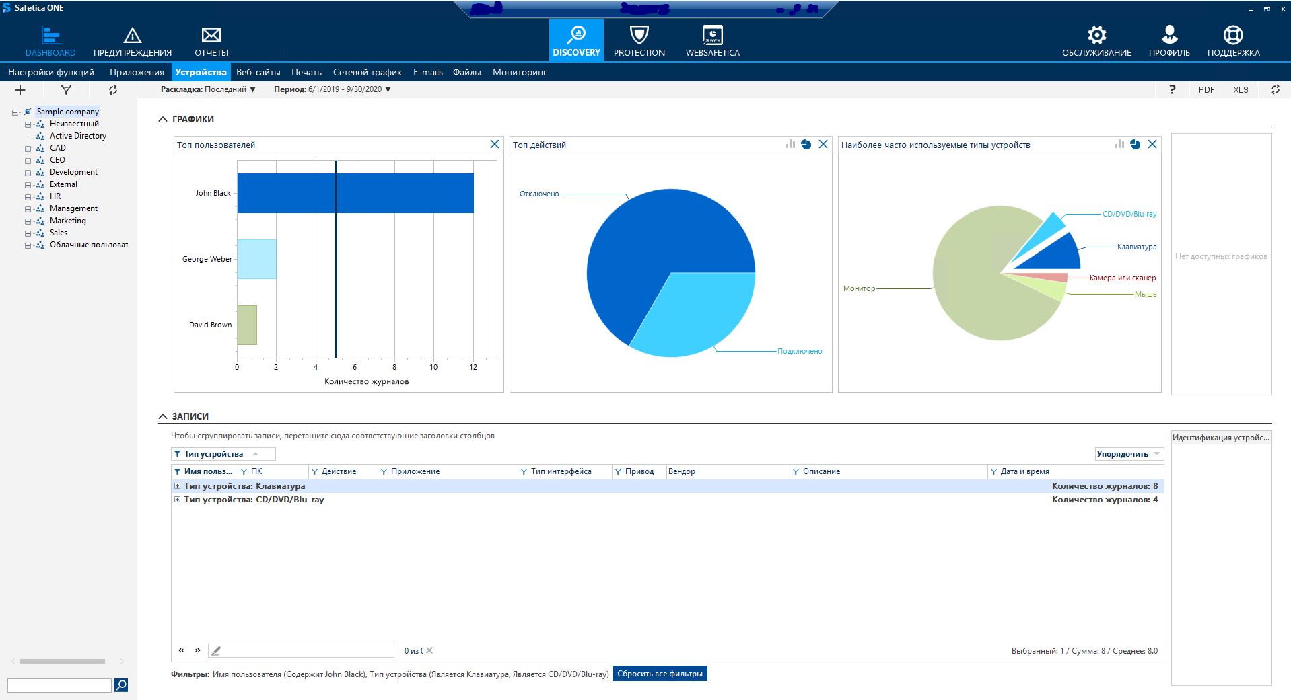Open the Предупреждения alerts section
The image size is (1291, 700).
[x=133, y=40]
